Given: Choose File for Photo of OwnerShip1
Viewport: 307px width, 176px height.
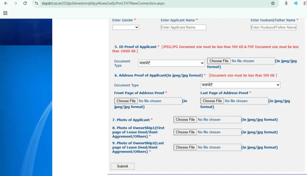Looking at the screenshot, I should click(x=185, y=132).
